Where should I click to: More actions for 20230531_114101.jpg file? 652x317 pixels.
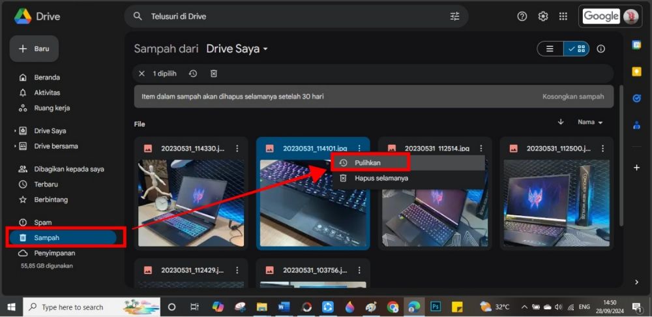click(x=359, y=149)
